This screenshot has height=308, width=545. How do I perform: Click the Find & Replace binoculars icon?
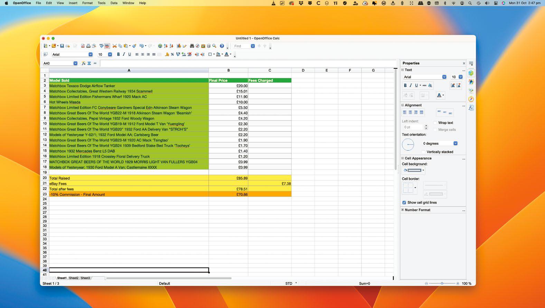(x=192, y=46)
